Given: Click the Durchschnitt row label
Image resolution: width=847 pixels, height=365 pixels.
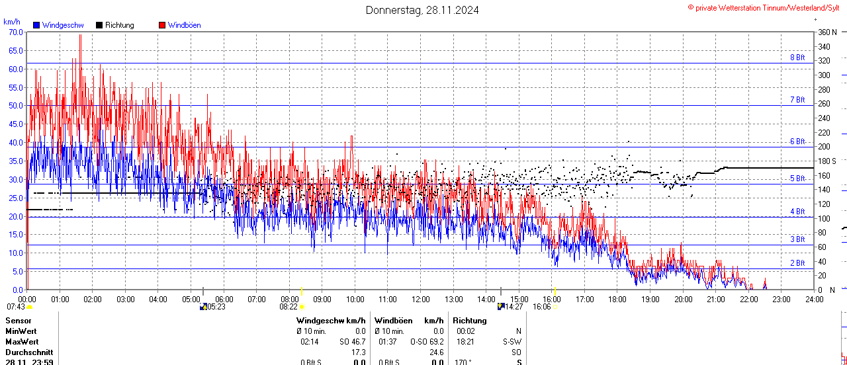Looking at the screenshot, I should (x=29, y=352).
